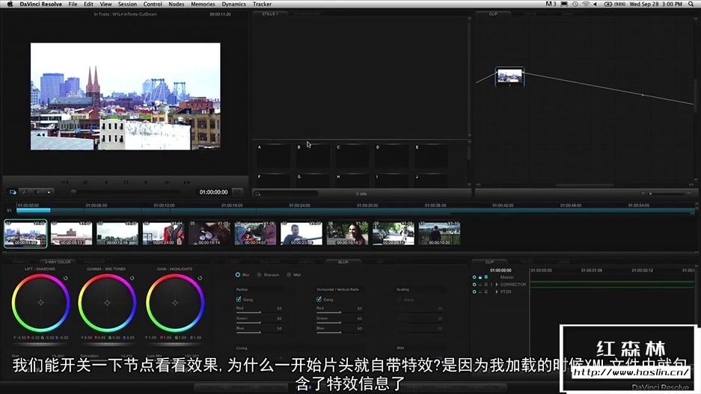Click the viewer timecode 01:00:00:00 field
701x394 pixels.
pyautogui.click(x=213, y=192)
